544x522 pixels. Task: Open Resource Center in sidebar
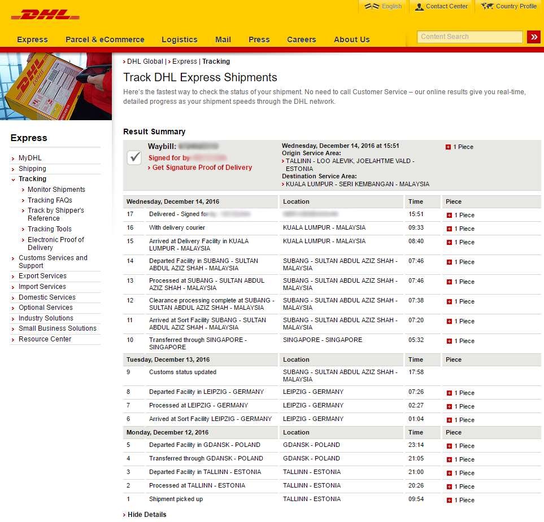pos(45,339)
